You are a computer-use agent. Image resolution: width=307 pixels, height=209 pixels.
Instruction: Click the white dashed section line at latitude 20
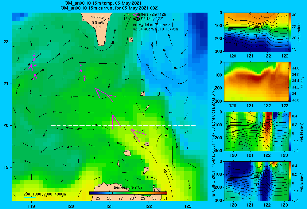click(123, 125)
